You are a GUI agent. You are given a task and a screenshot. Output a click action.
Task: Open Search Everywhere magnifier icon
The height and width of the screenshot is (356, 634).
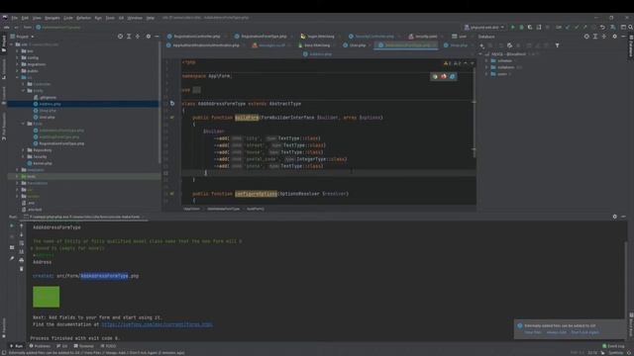pyautogui.click(x=630, y=27)
